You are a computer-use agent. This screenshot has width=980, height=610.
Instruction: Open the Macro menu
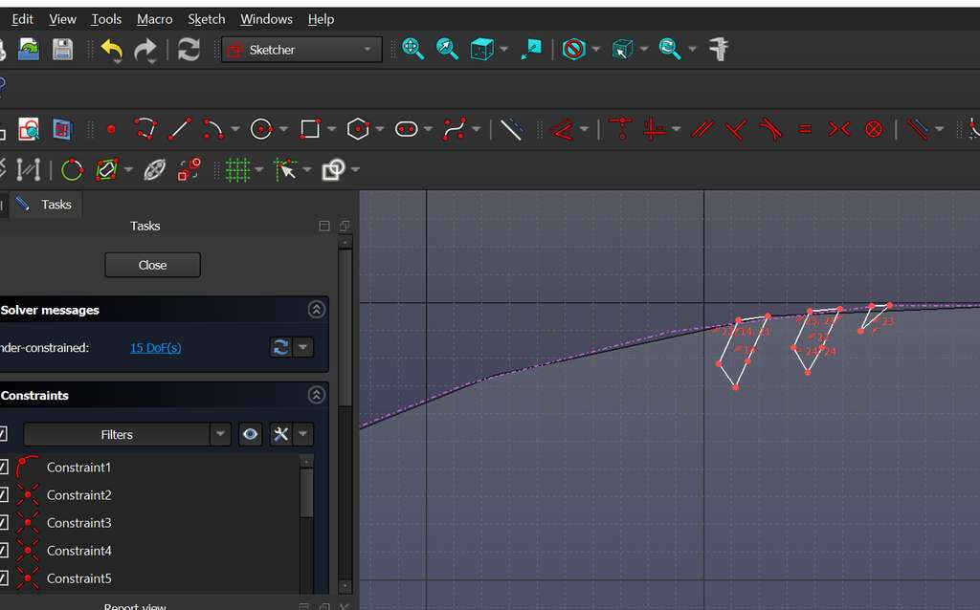154,19
